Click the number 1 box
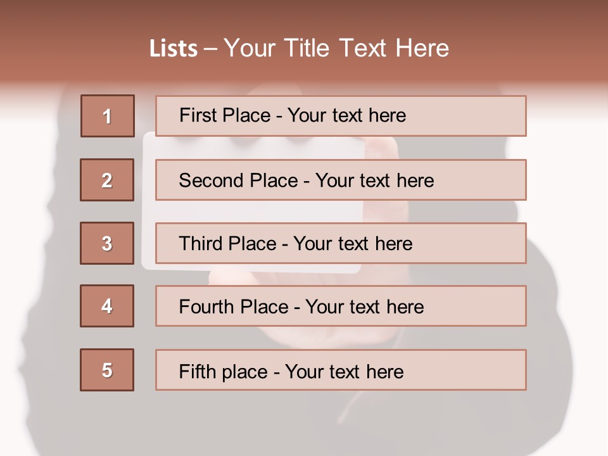 (x=107, y=116)
